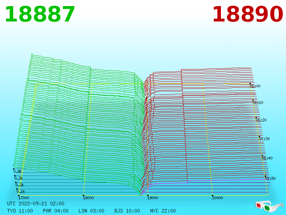The width and height of the screenshot is (286, 215).
Task: Click the 01:40 time axis marker
Action: pyautogui.click(x=267, y=158)
